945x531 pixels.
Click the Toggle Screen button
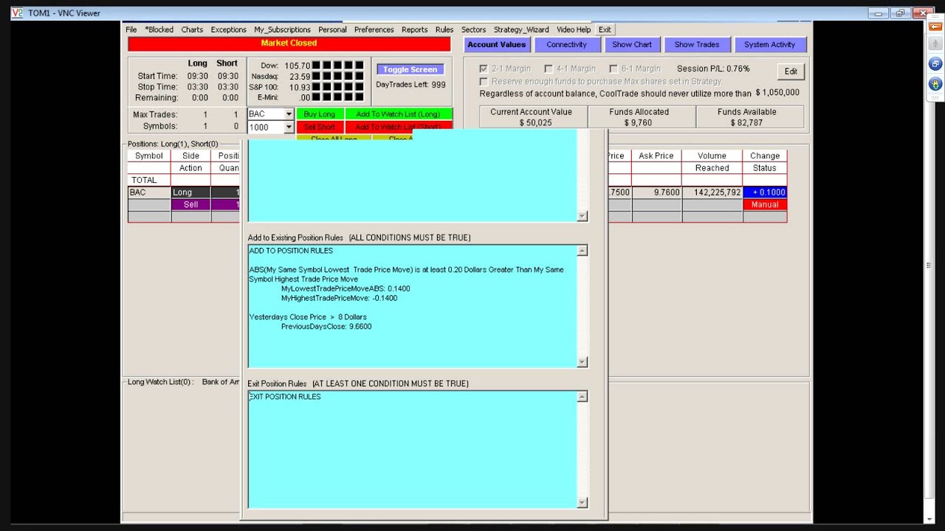(x=410, y=69)
